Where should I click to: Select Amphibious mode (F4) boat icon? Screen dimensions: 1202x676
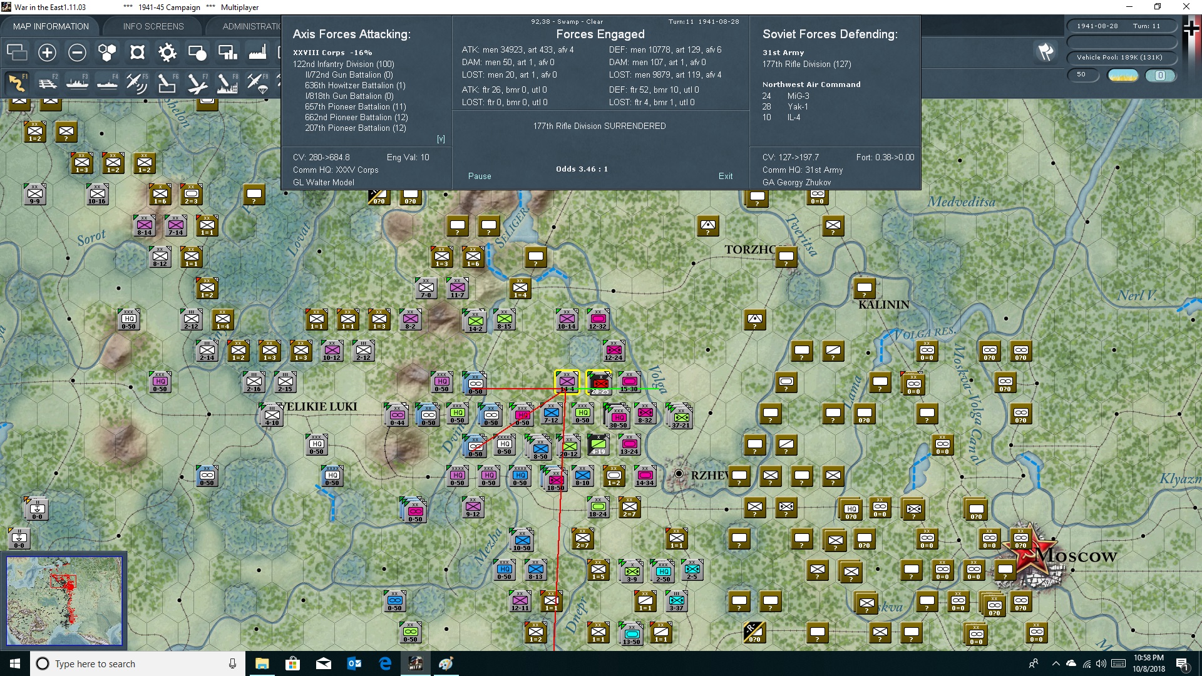[107, 83]
